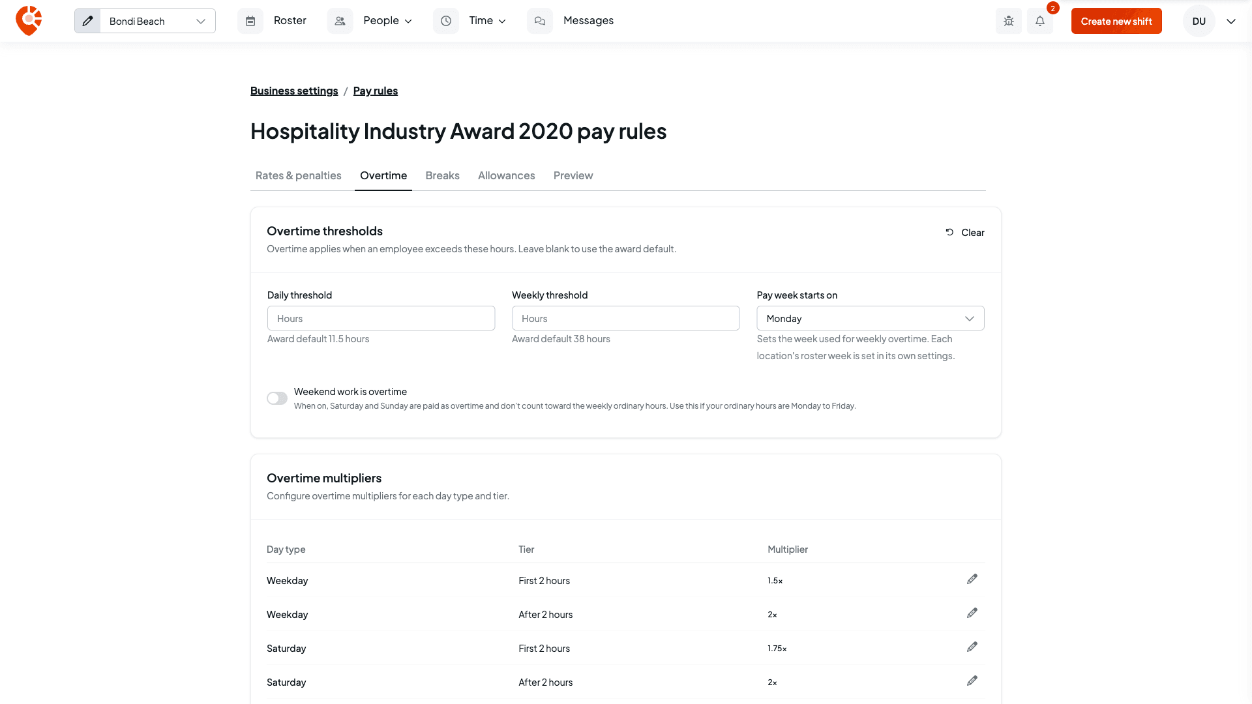Go to Pay rules breadcrumb
Screen dimensions: 1252x704
pyautogui.click(x=376, y=91)
